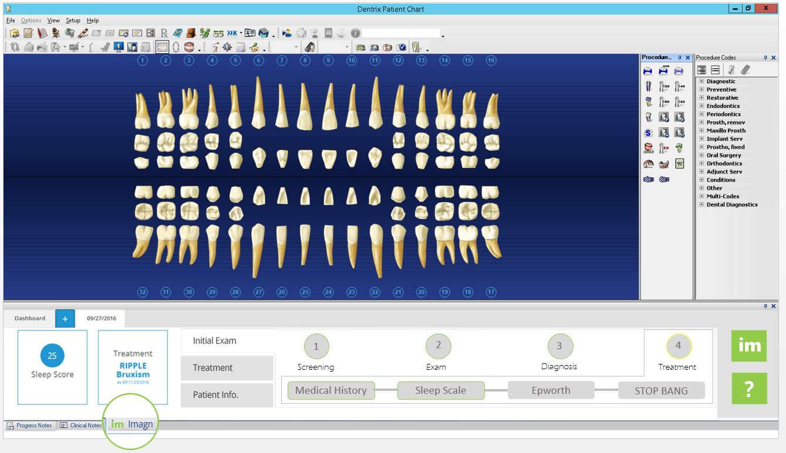
Task: Expand the Oral Surgery category
Action: (x=701, y=155)
